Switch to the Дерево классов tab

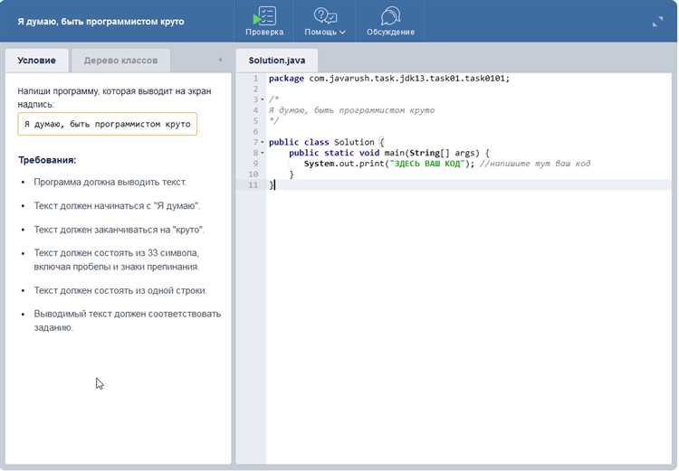point(120,61)
